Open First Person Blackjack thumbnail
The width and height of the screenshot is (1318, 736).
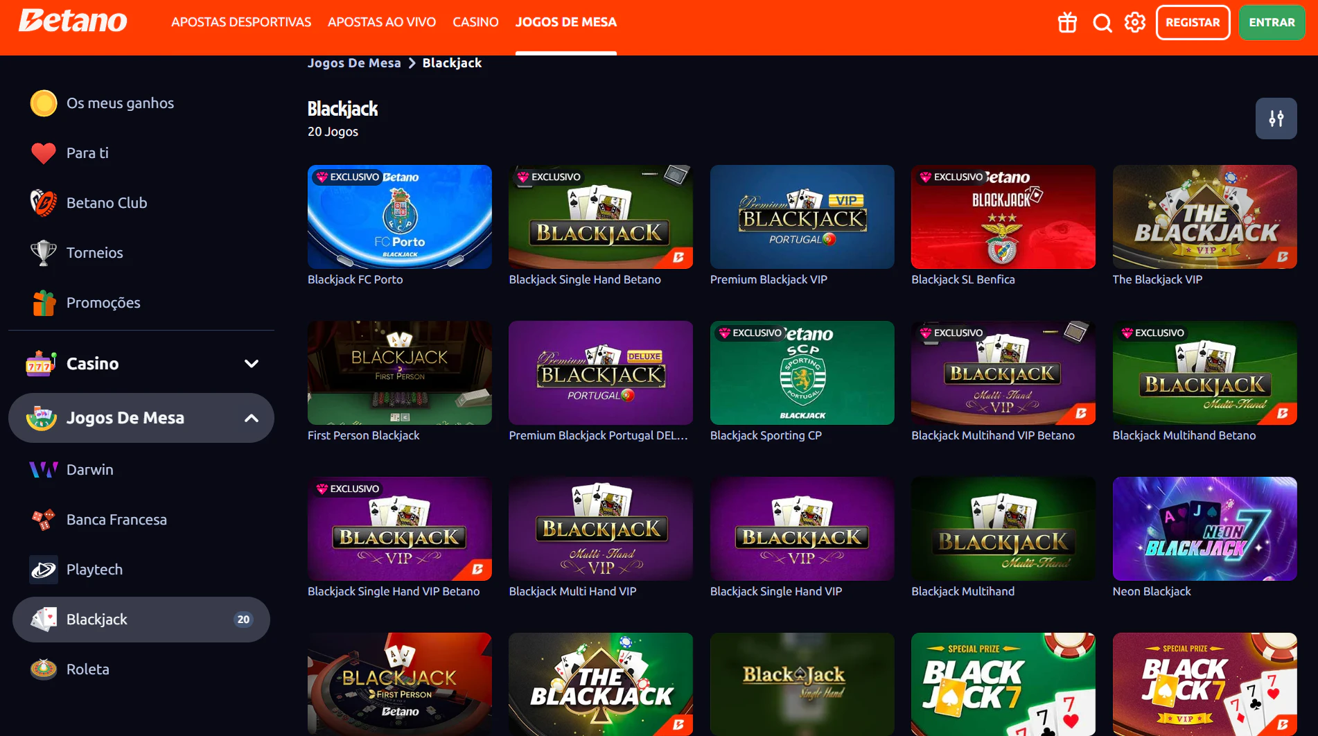(x=400, y=373)
